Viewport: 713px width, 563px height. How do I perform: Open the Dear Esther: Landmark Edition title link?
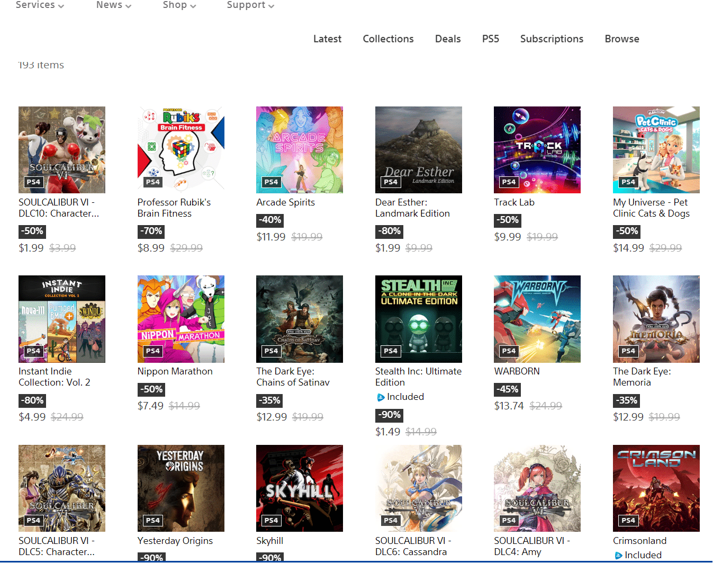click(412, 208)
